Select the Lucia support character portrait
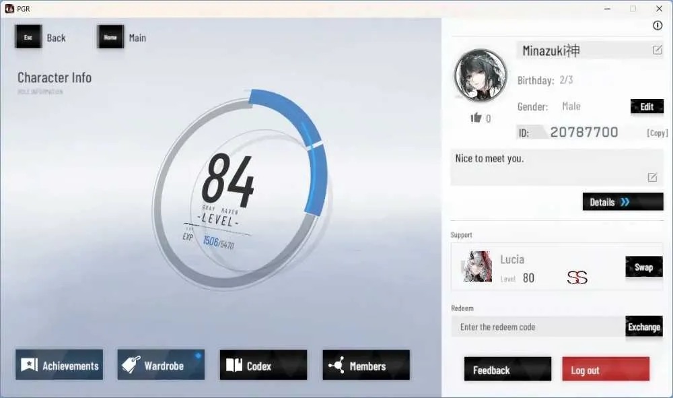Image resolution: width=673 pixels, height=398 pixels. click(x=477, y=267)
